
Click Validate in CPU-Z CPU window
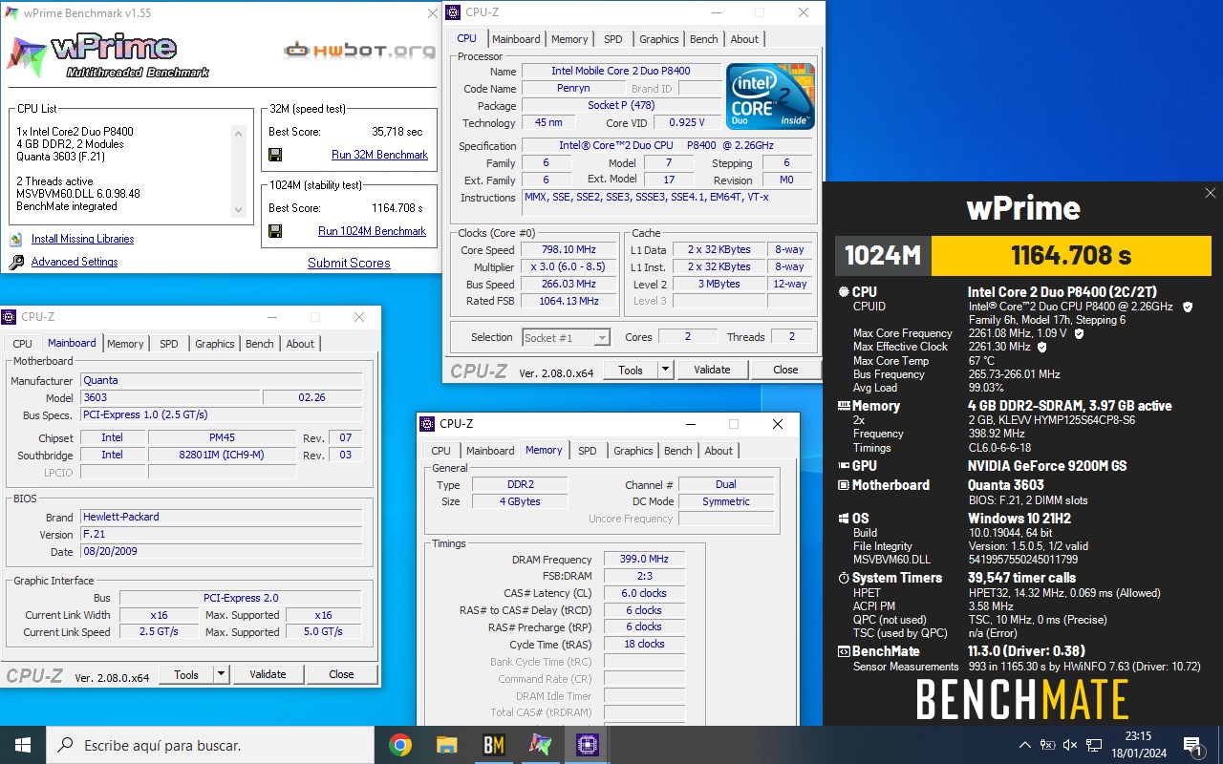pyautogui.click(x=712, y=370)
